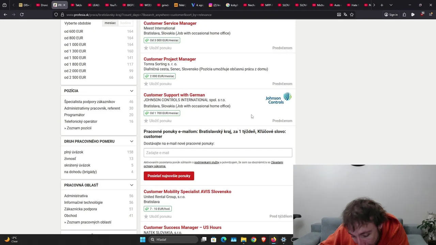
Task: Filter salary 'od 1 000 EUR'
Action: (x=75, y=45)
